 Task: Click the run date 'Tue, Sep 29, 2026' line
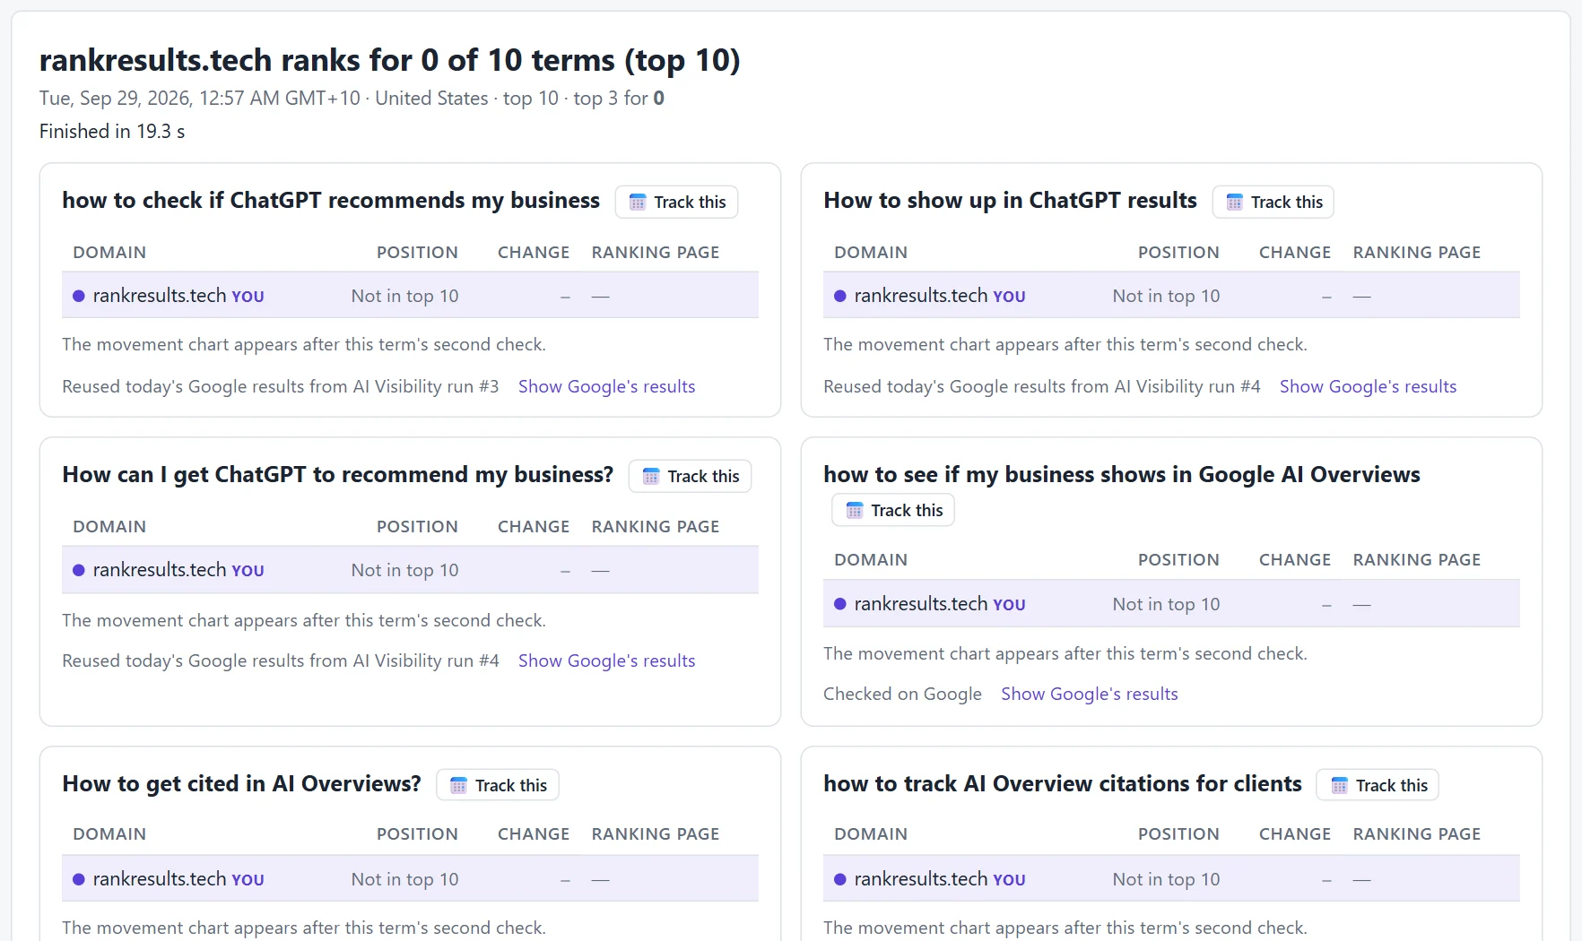352,98
